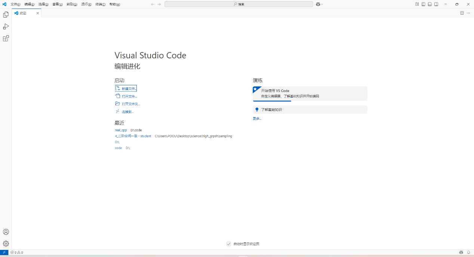Open recent folder real_cpp
The image size is (474, 257).
121,130
